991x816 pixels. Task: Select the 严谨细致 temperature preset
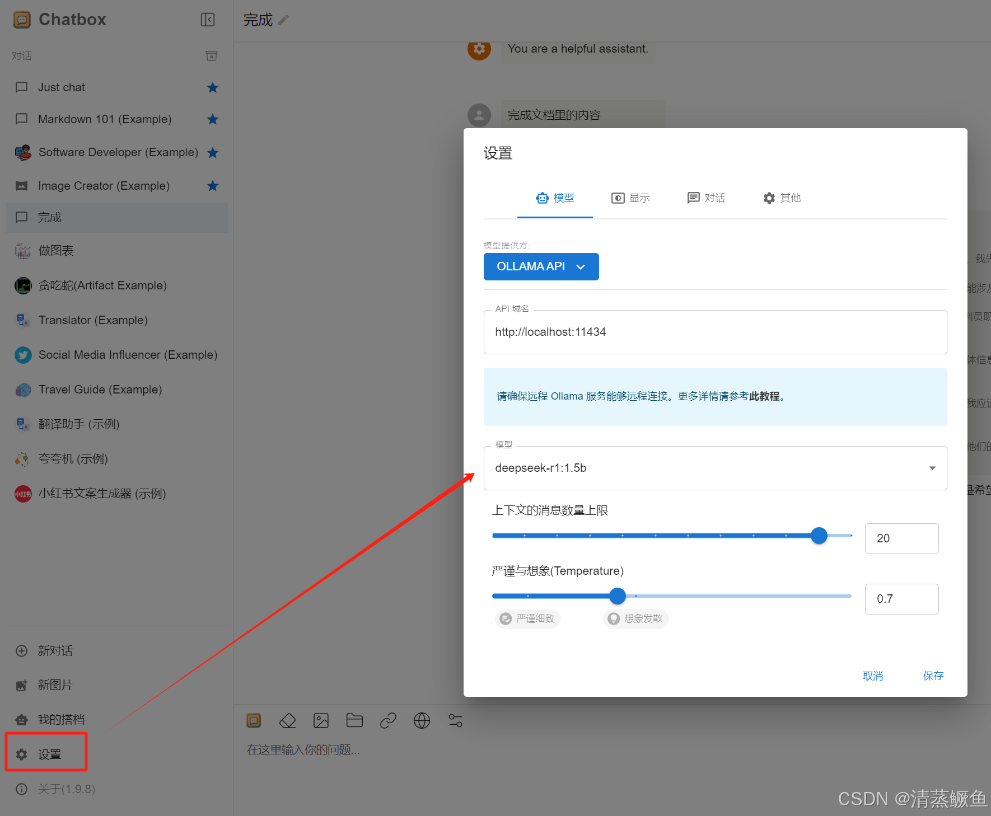click(x=527, y=618)
